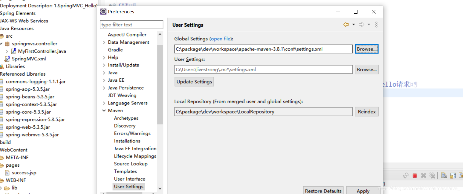
Task: Click the Libraries icon in project tree
Action: click(2, 66)
